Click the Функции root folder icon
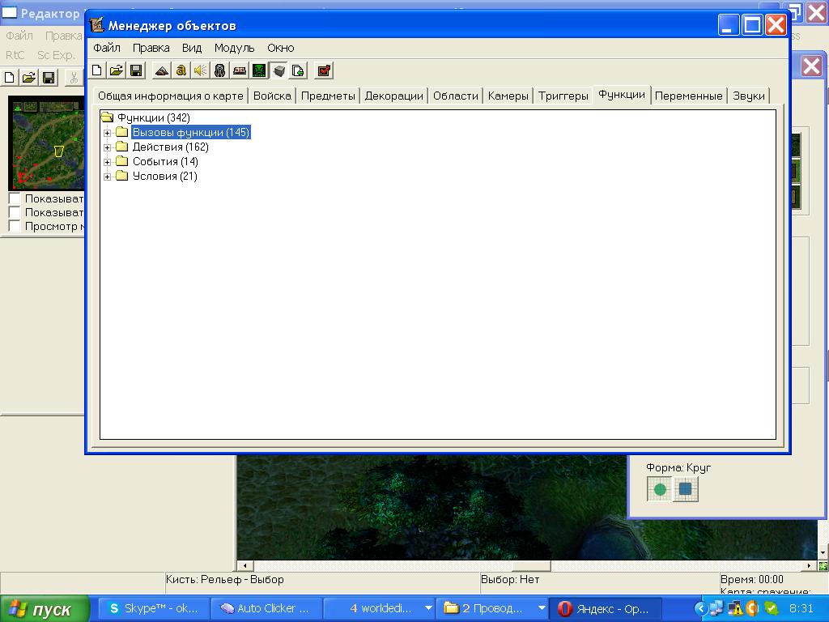Viewport: 829px width, 622px height. pyautogui.click(x=108, y=117)
